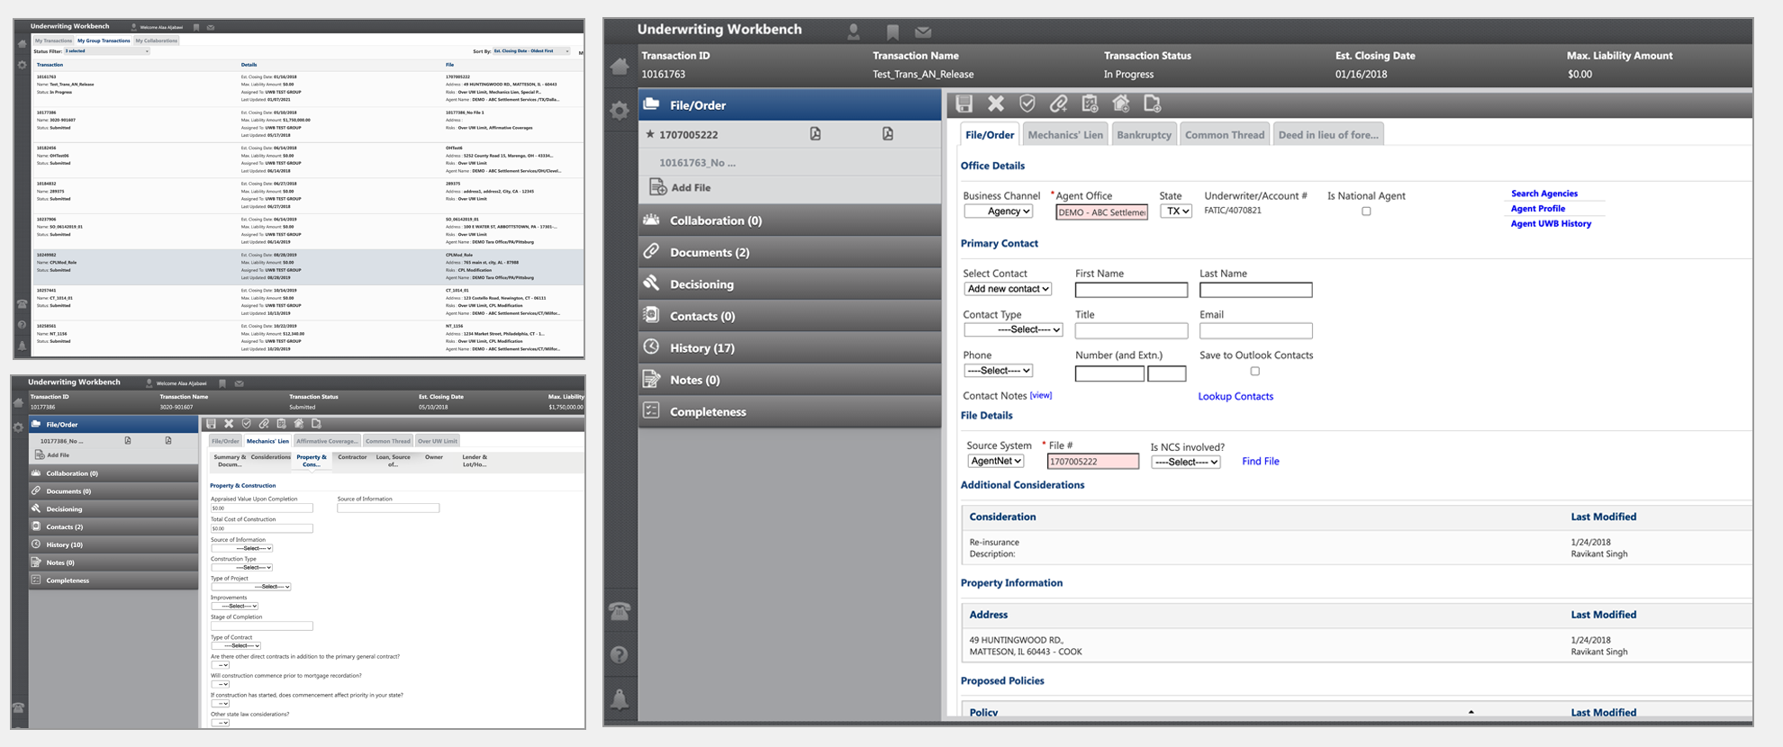The width and height of the screenshot is (1783, 747).
Task: Click the bell icon in large panel's left sidebar
Action: pyautogui.click(x=620, y=699)
